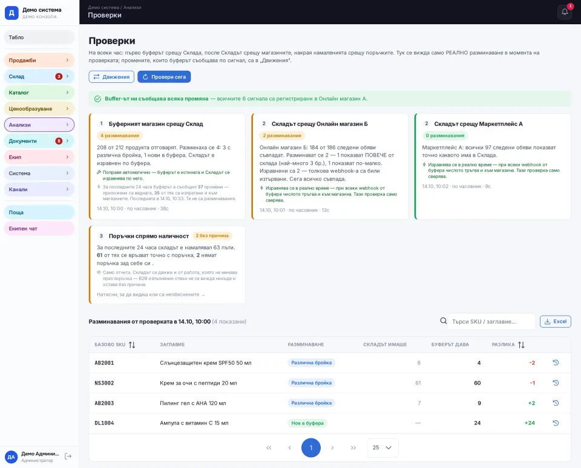Open Екипен чат in the sidebar
This screenshot has height=468, width=581.
[39, 229]
